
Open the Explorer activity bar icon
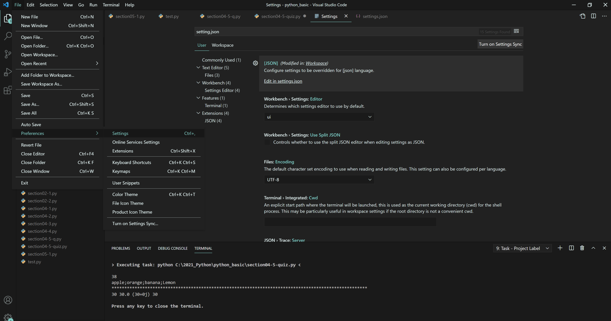coord(8,19)
